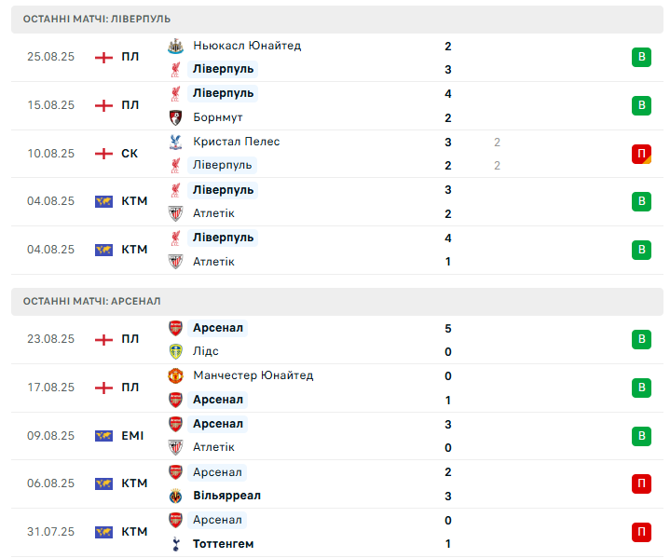Click the Tottenham club crest icon

(175, 543)
